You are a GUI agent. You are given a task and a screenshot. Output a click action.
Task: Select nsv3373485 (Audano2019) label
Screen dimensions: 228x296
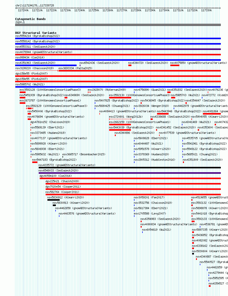point(48,133)
